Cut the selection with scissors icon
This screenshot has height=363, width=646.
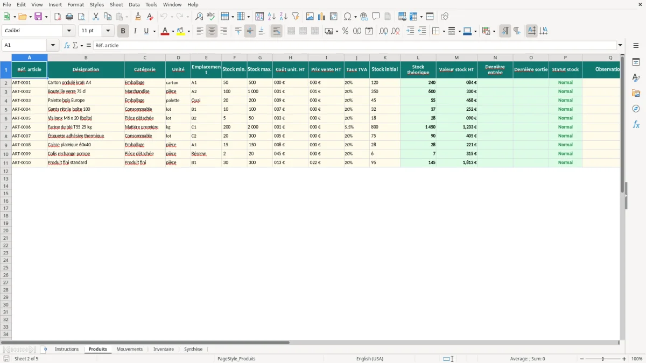tap(96, 17)
